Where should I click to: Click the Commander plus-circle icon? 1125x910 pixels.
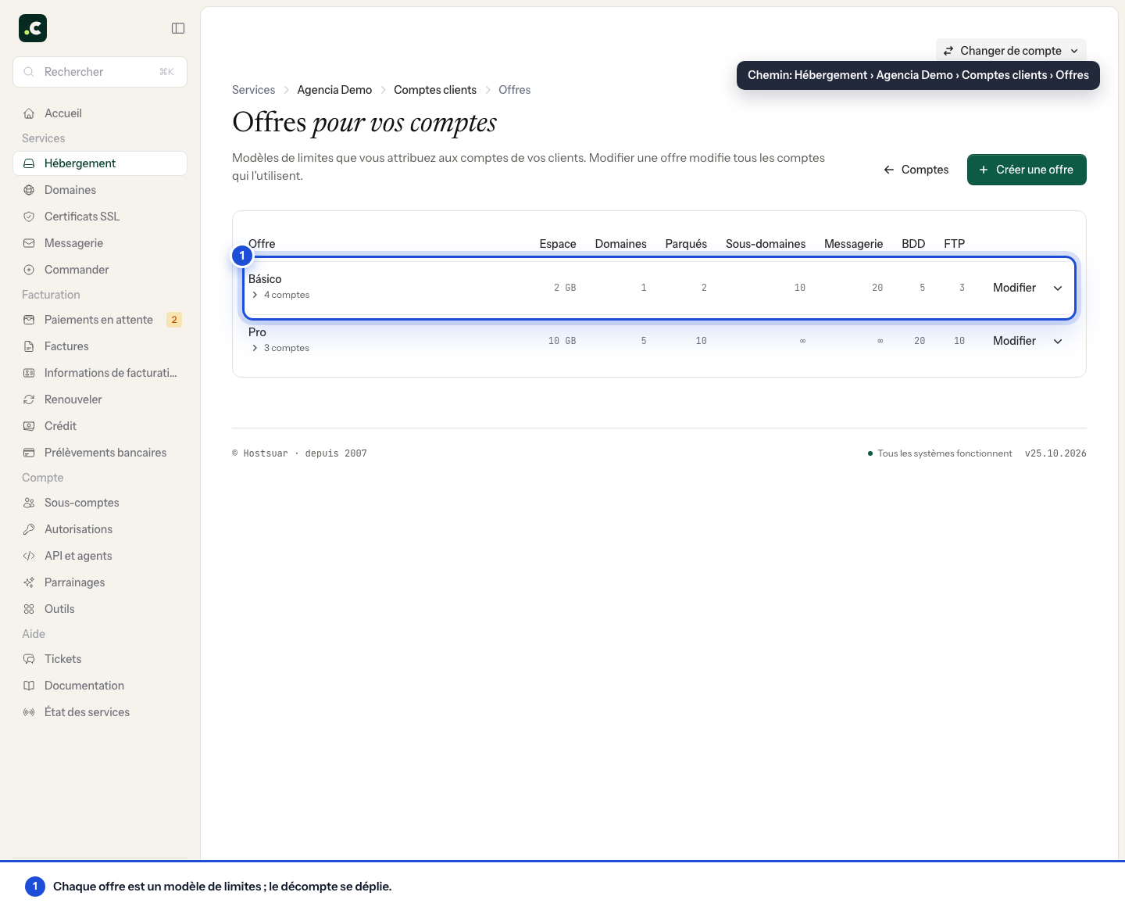click(29, 270)
